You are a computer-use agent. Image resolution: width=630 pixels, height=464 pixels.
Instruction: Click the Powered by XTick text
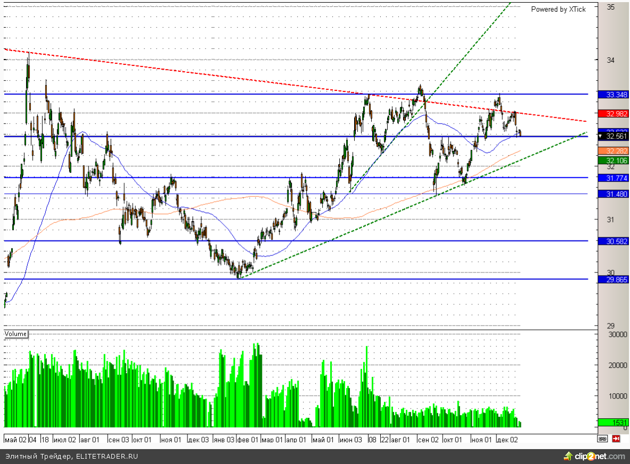[x=559, y=9]
